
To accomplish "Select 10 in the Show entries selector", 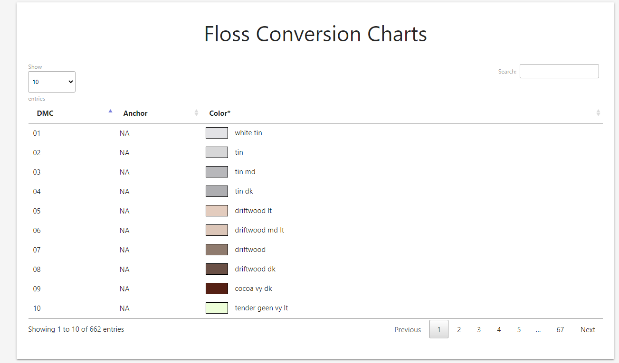I will tap(51, 82).
